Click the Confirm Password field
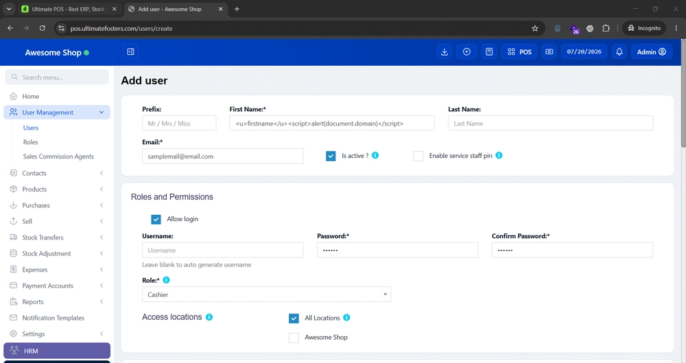The height and width of the screenshot is (363, 686). (x=572, y=250)
